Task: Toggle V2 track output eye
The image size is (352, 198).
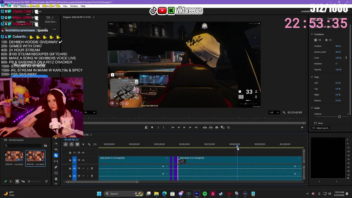Action: pos(83,153)
